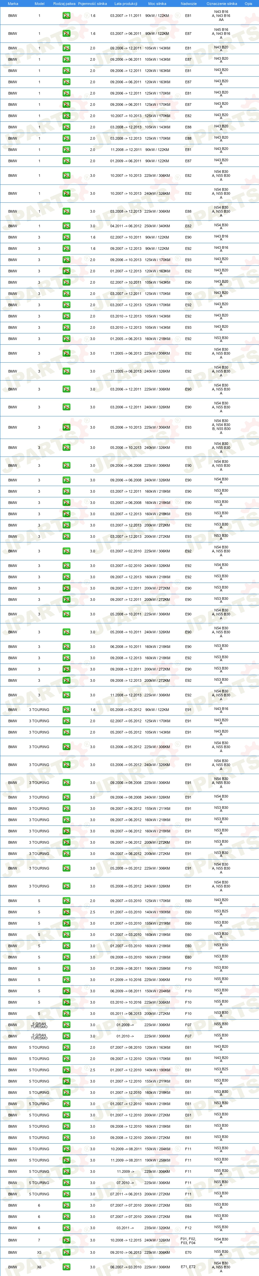Click the E63 body cell
Image resolution: width=259 pixels, height=1276 pixels.
[188, 1205]
